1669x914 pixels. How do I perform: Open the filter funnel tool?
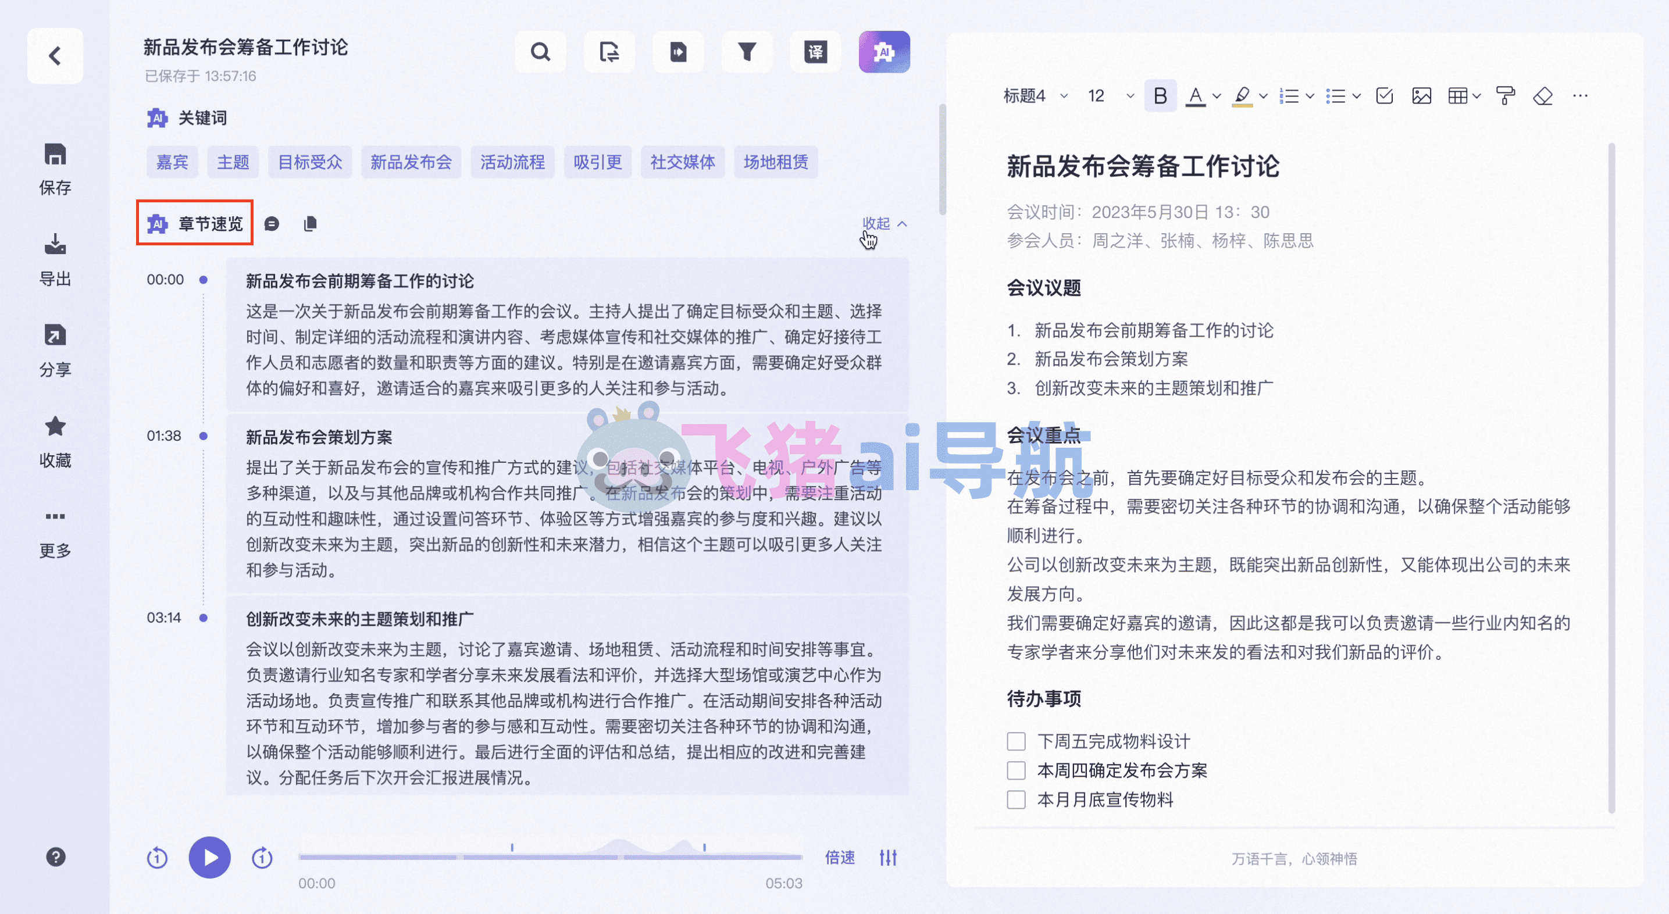pos(747,52)
